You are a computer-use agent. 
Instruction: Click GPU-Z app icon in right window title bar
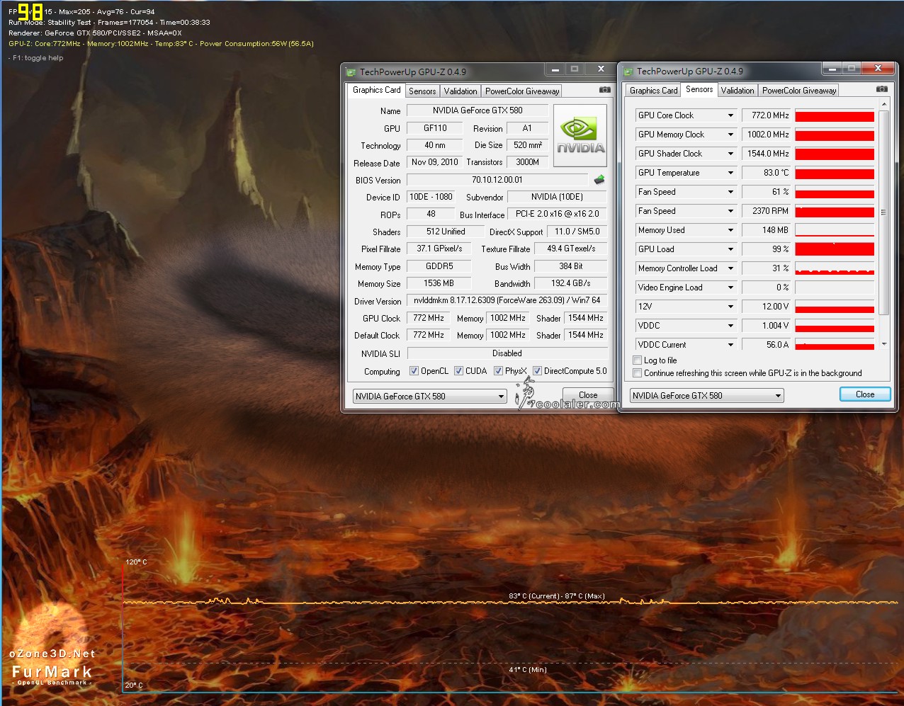pyautogui.click(x=628, y=71)
